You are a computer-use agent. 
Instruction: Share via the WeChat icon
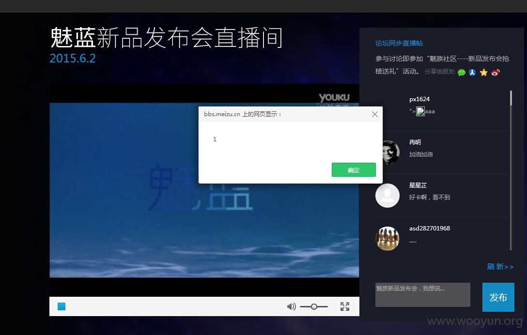click(462, 72)
